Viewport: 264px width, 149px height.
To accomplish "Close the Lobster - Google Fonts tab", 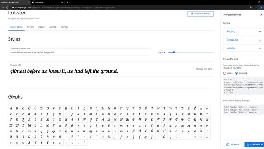I will click(x=28, y=2).
